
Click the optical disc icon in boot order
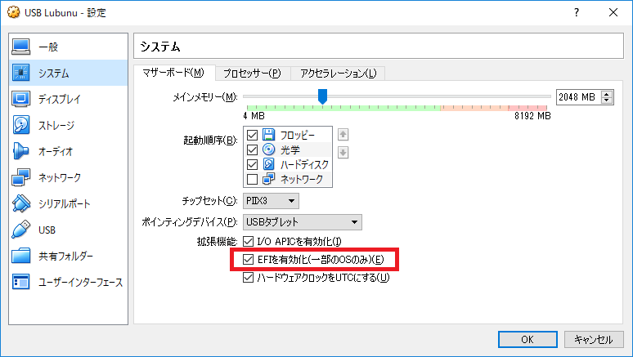268,149
